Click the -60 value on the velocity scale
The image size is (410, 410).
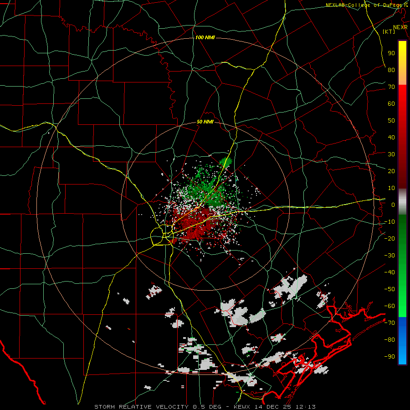tap(389, 306)
